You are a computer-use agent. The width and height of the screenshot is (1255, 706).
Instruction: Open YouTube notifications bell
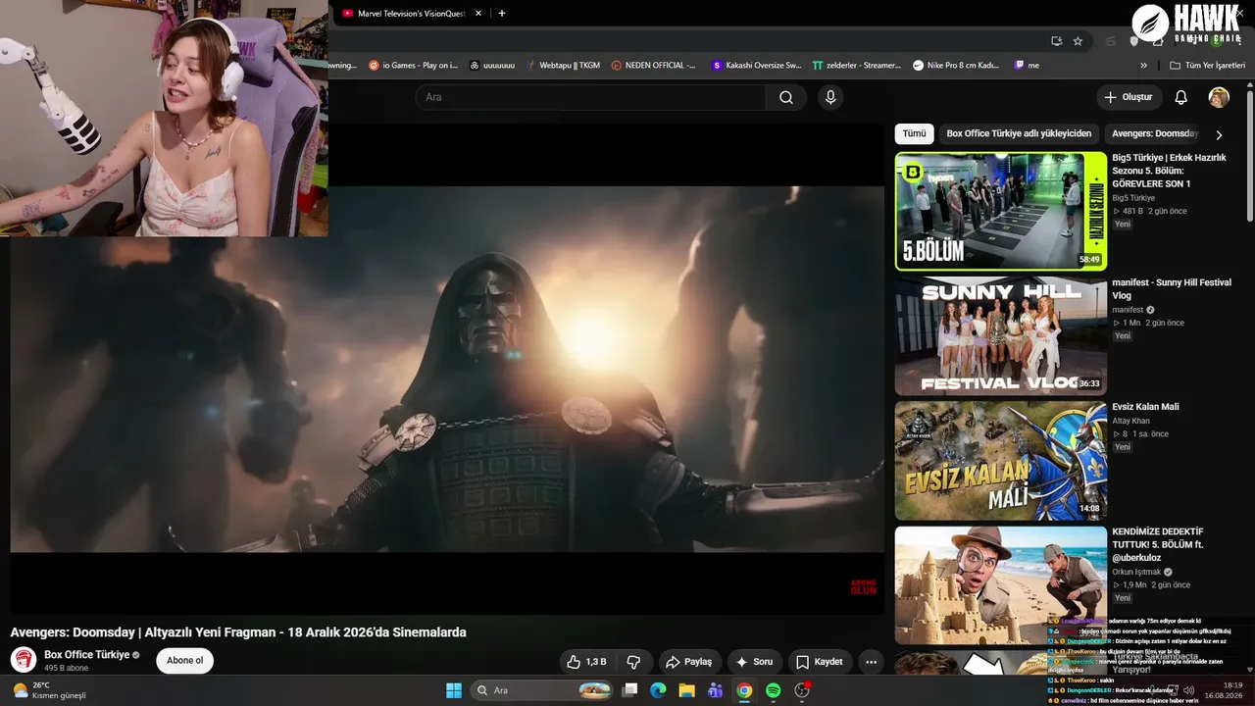point(1181,97)
